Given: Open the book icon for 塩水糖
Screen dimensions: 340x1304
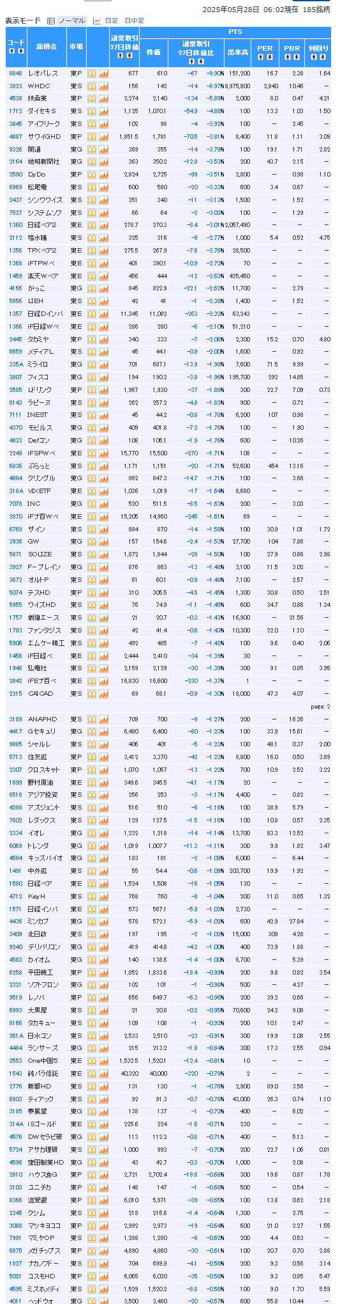Looking at the screenshot, I should [92, 238].
